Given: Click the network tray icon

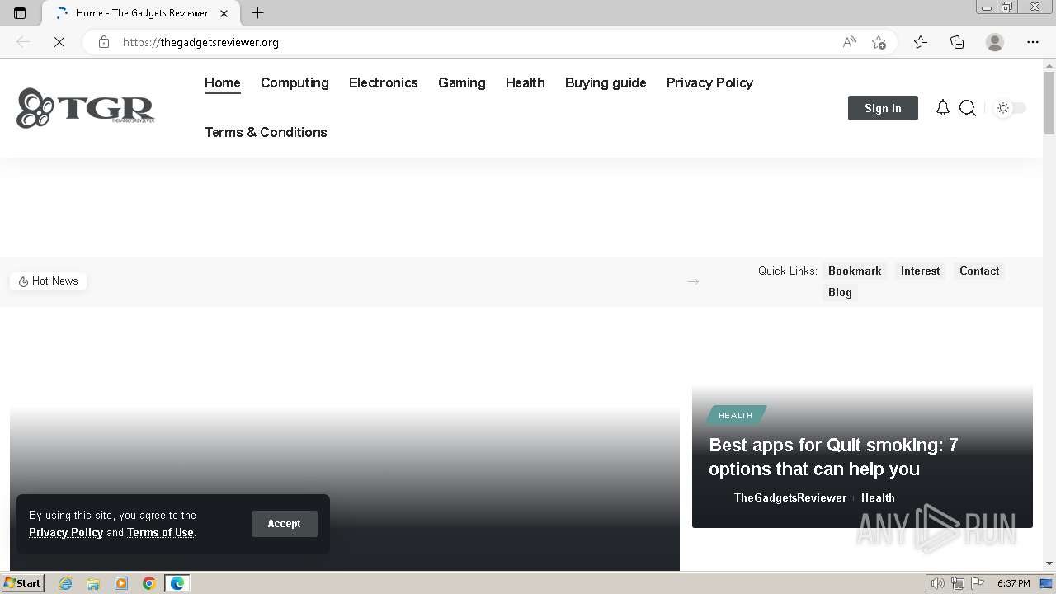Looking at the screenshot, I should click(958, 583).
